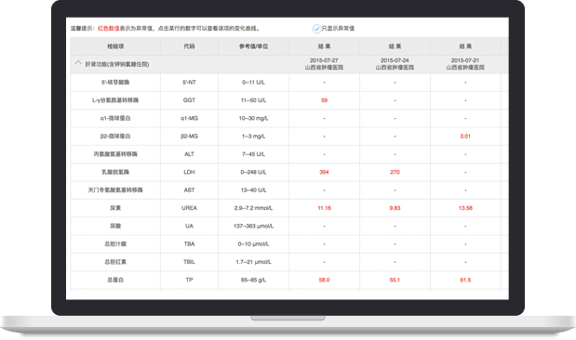Click the TP code cell
This screenshot has width=576, height=340.
(189, 280)
